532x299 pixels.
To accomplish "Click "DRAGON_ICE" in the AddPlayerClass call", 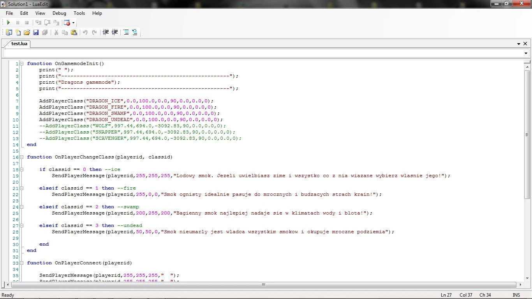I will [105, 101].
